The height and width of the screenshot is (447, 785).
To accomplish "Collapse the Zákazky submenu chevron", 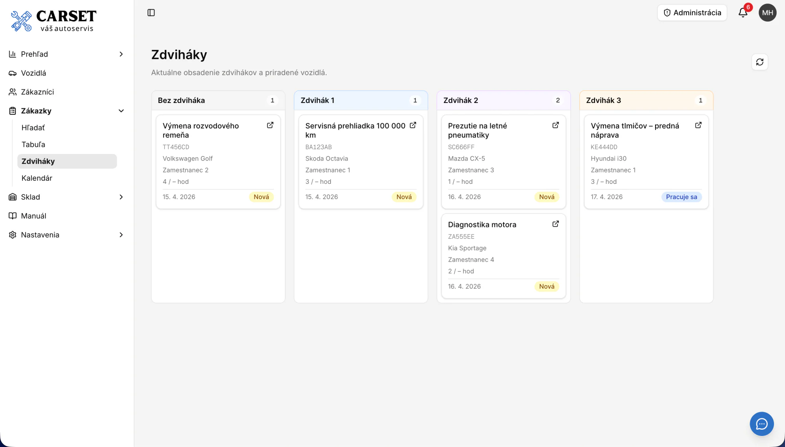I will point(121,111).
